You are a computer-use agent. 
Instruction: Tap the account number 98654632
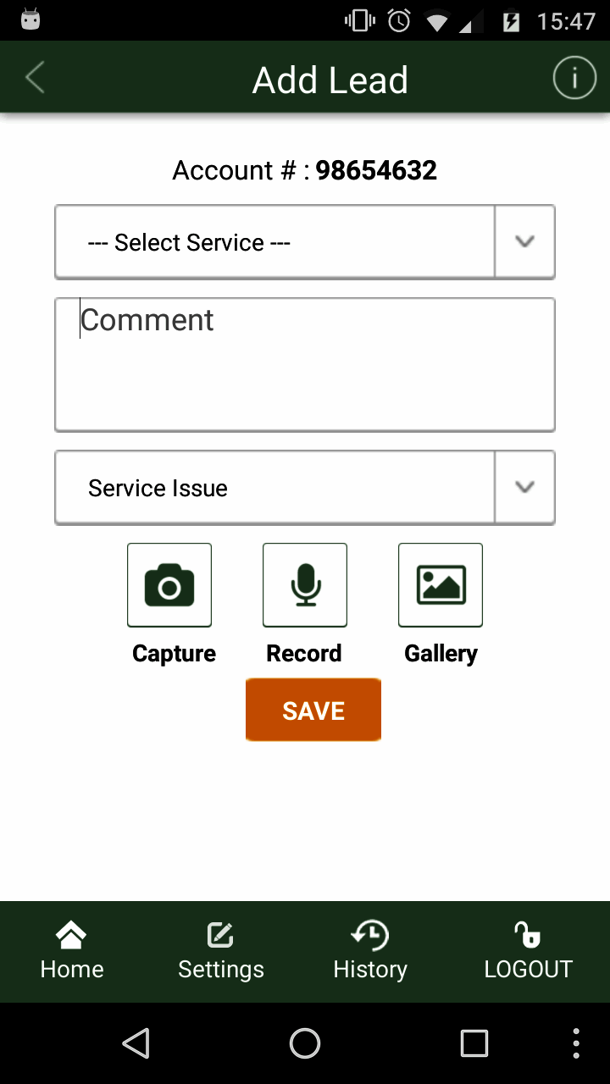click(x=376, y=170)
